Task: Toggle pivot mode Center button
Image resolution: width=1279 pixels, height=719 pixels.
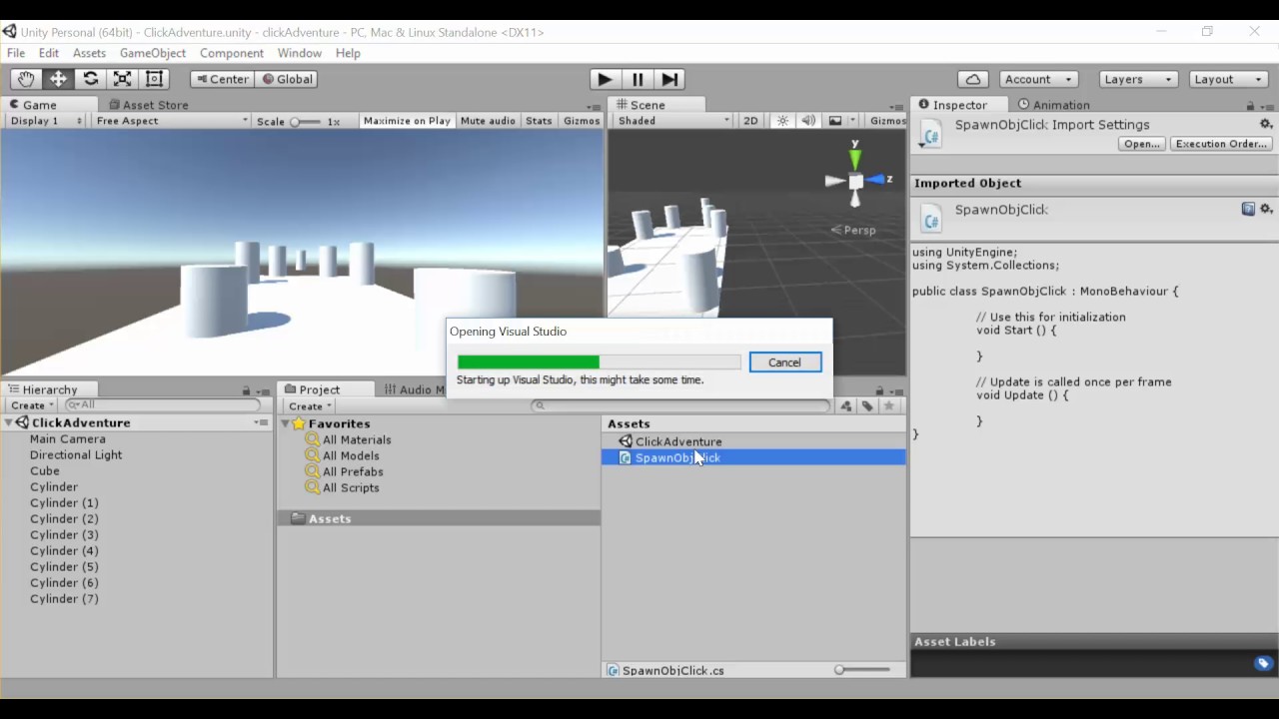Action: point(222,79)
